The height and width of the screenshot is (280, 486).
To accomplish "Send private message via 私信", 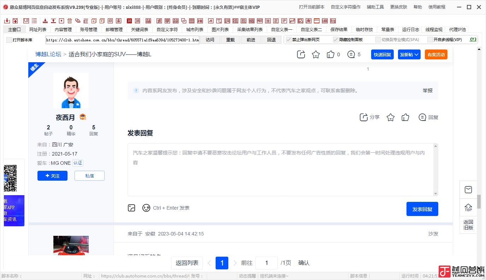I will click(x=89, y=176).
